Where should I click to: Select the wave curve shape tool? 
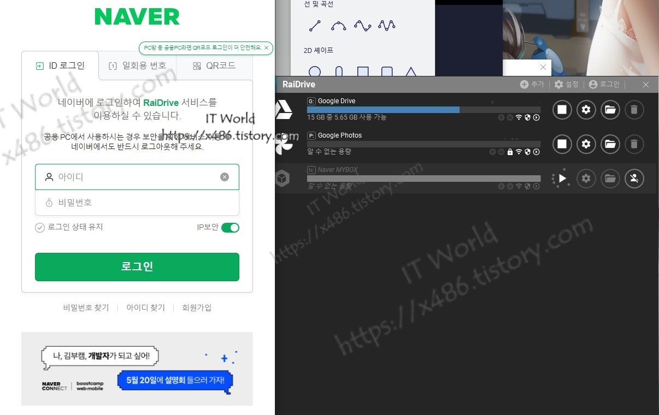click(363, 26)
